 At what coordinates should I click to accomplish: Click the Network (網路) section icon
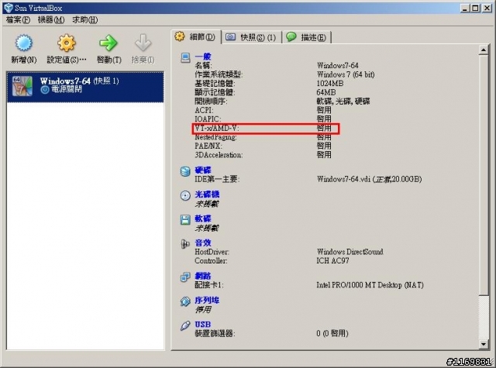(185, 277)
